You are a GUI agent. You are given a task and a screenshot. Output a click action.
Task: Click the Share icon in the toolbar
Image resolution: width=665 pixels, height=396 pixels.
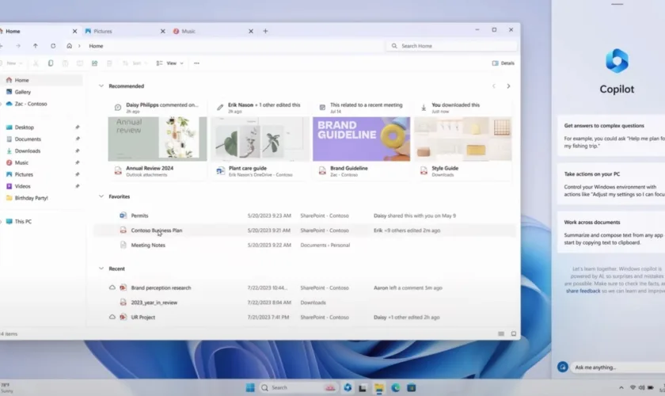click(x=94, y=63)
